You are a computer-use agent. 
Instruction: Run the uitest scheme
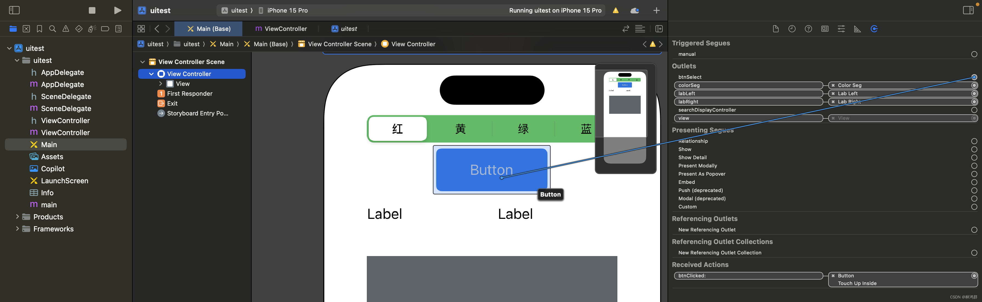118,10
